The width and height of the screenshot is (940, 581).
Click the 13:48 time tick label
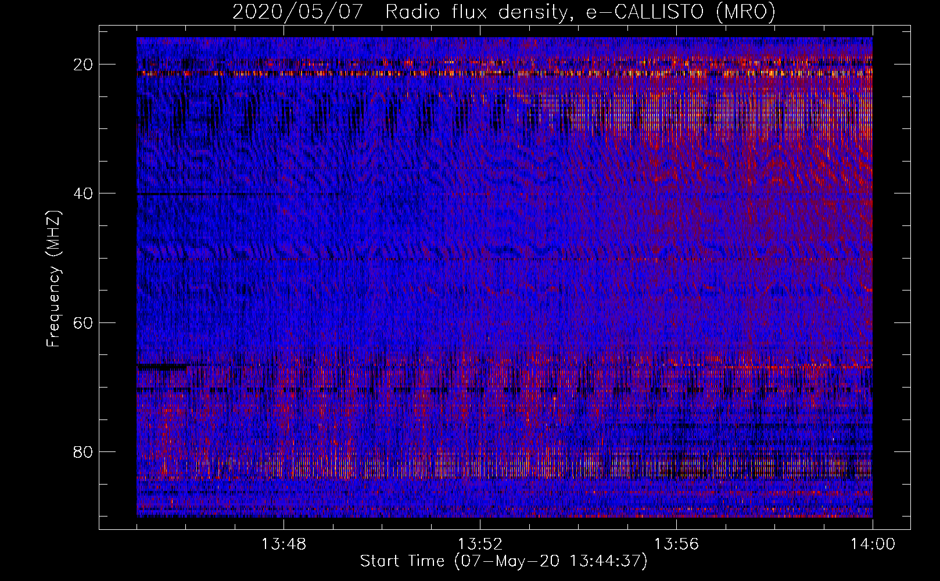(284, 544)
